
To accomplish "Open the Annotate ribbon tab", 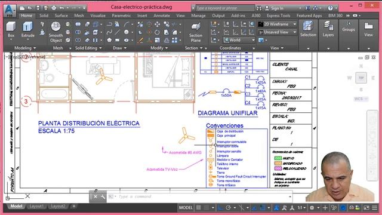I will point(162,16).
